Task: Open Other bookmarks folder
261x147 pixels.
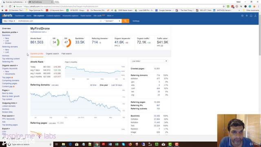Action: click(x=251, y=10)
